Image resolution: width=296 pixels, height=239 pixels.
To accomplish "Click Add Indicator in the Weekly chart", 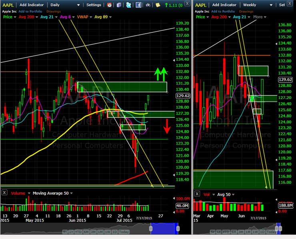I will 224,5.
